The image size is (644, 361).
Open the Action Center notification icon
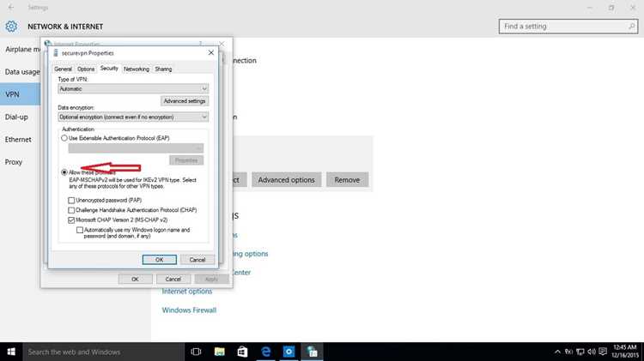pyautogui.click(x=603, y=352)
